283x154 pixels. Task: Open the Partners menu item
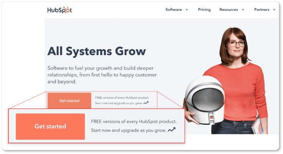pyautogui.click(x=262, y=10)
